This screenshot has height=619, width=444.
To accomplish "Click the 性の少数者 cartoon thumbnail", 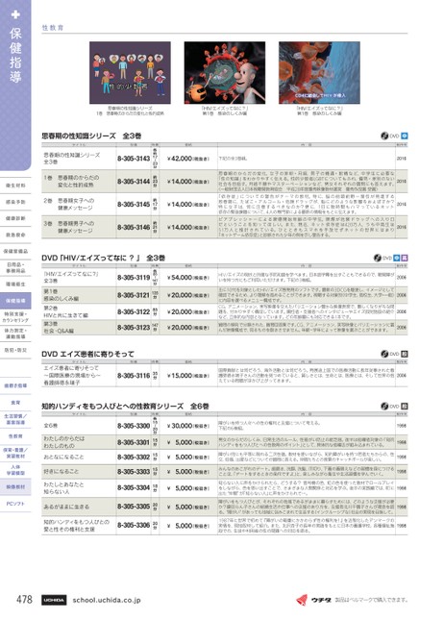I will [130, 73].
